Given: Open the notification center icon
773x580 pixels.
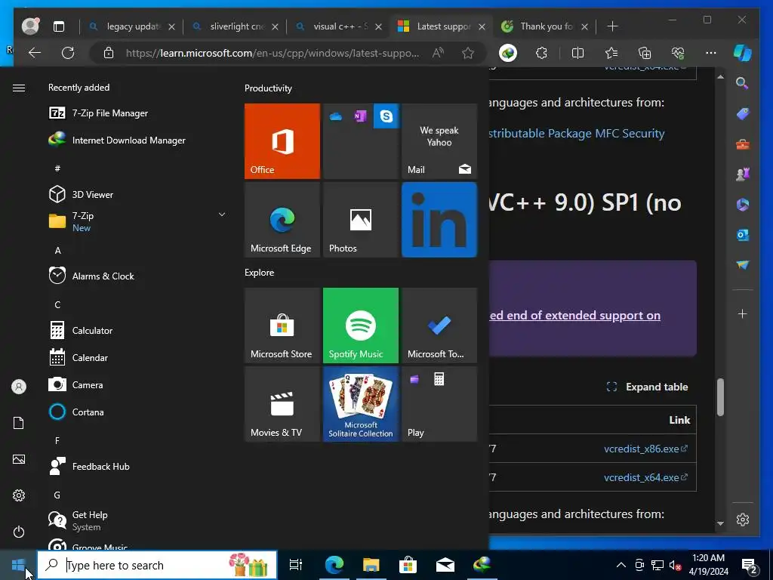Looking at the screenshot, I should point(750,566).
